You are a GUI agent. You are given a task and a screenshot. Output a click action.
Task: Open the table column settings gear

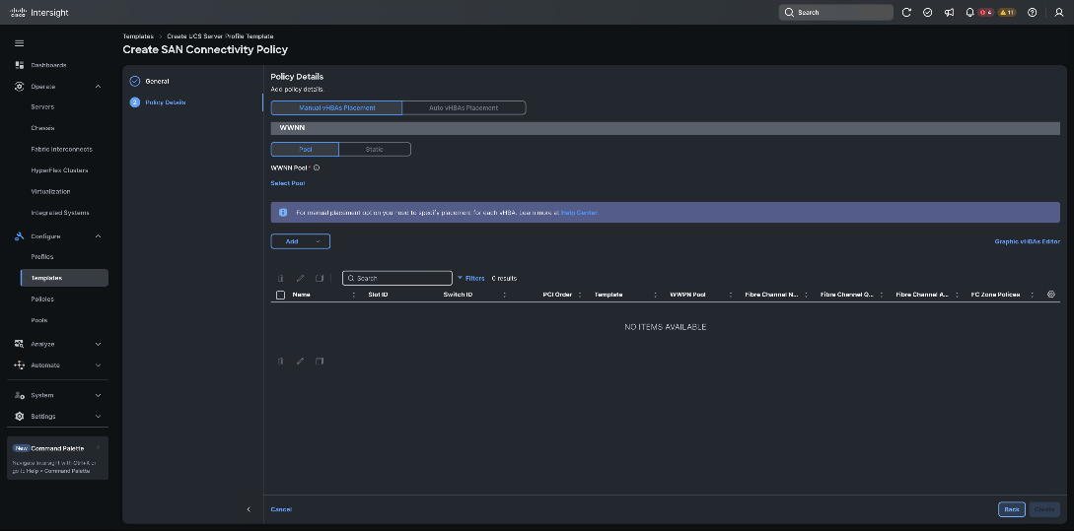[x=1051, y=295]
